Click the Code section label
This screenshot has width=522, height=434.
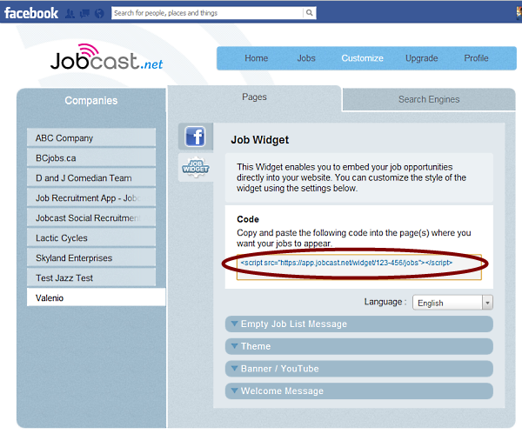coord(248,219)
